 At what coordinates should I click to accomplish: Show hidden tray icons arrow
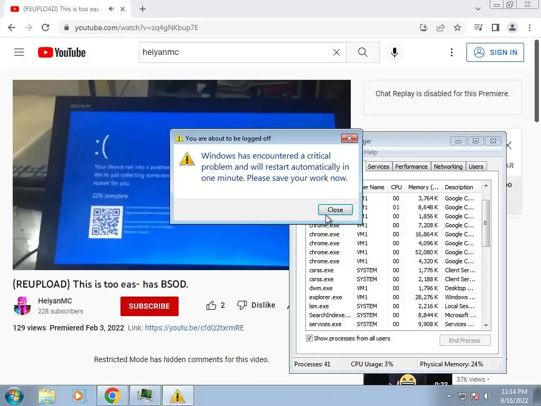tap(449, 396)
